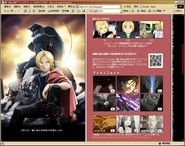
Task: Click the Internet zone globe icon
Action: click(x=160, y=143)
